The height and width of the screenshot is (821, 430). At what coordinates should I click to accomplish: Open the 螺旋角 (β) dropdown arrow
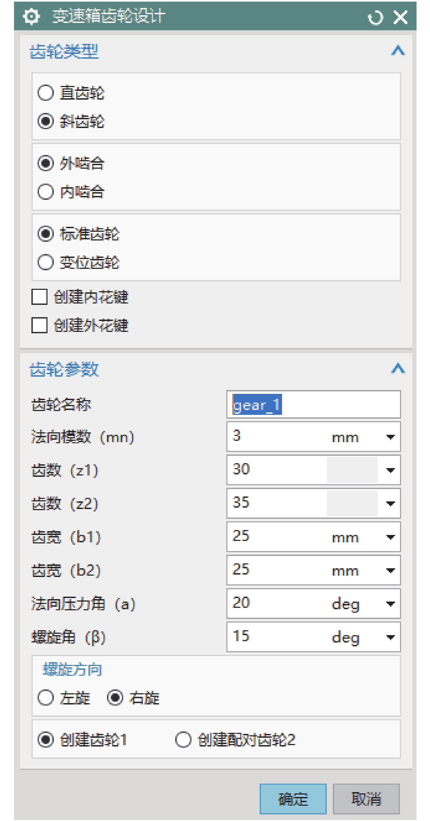pyautogui.click(x=390, y=637)
